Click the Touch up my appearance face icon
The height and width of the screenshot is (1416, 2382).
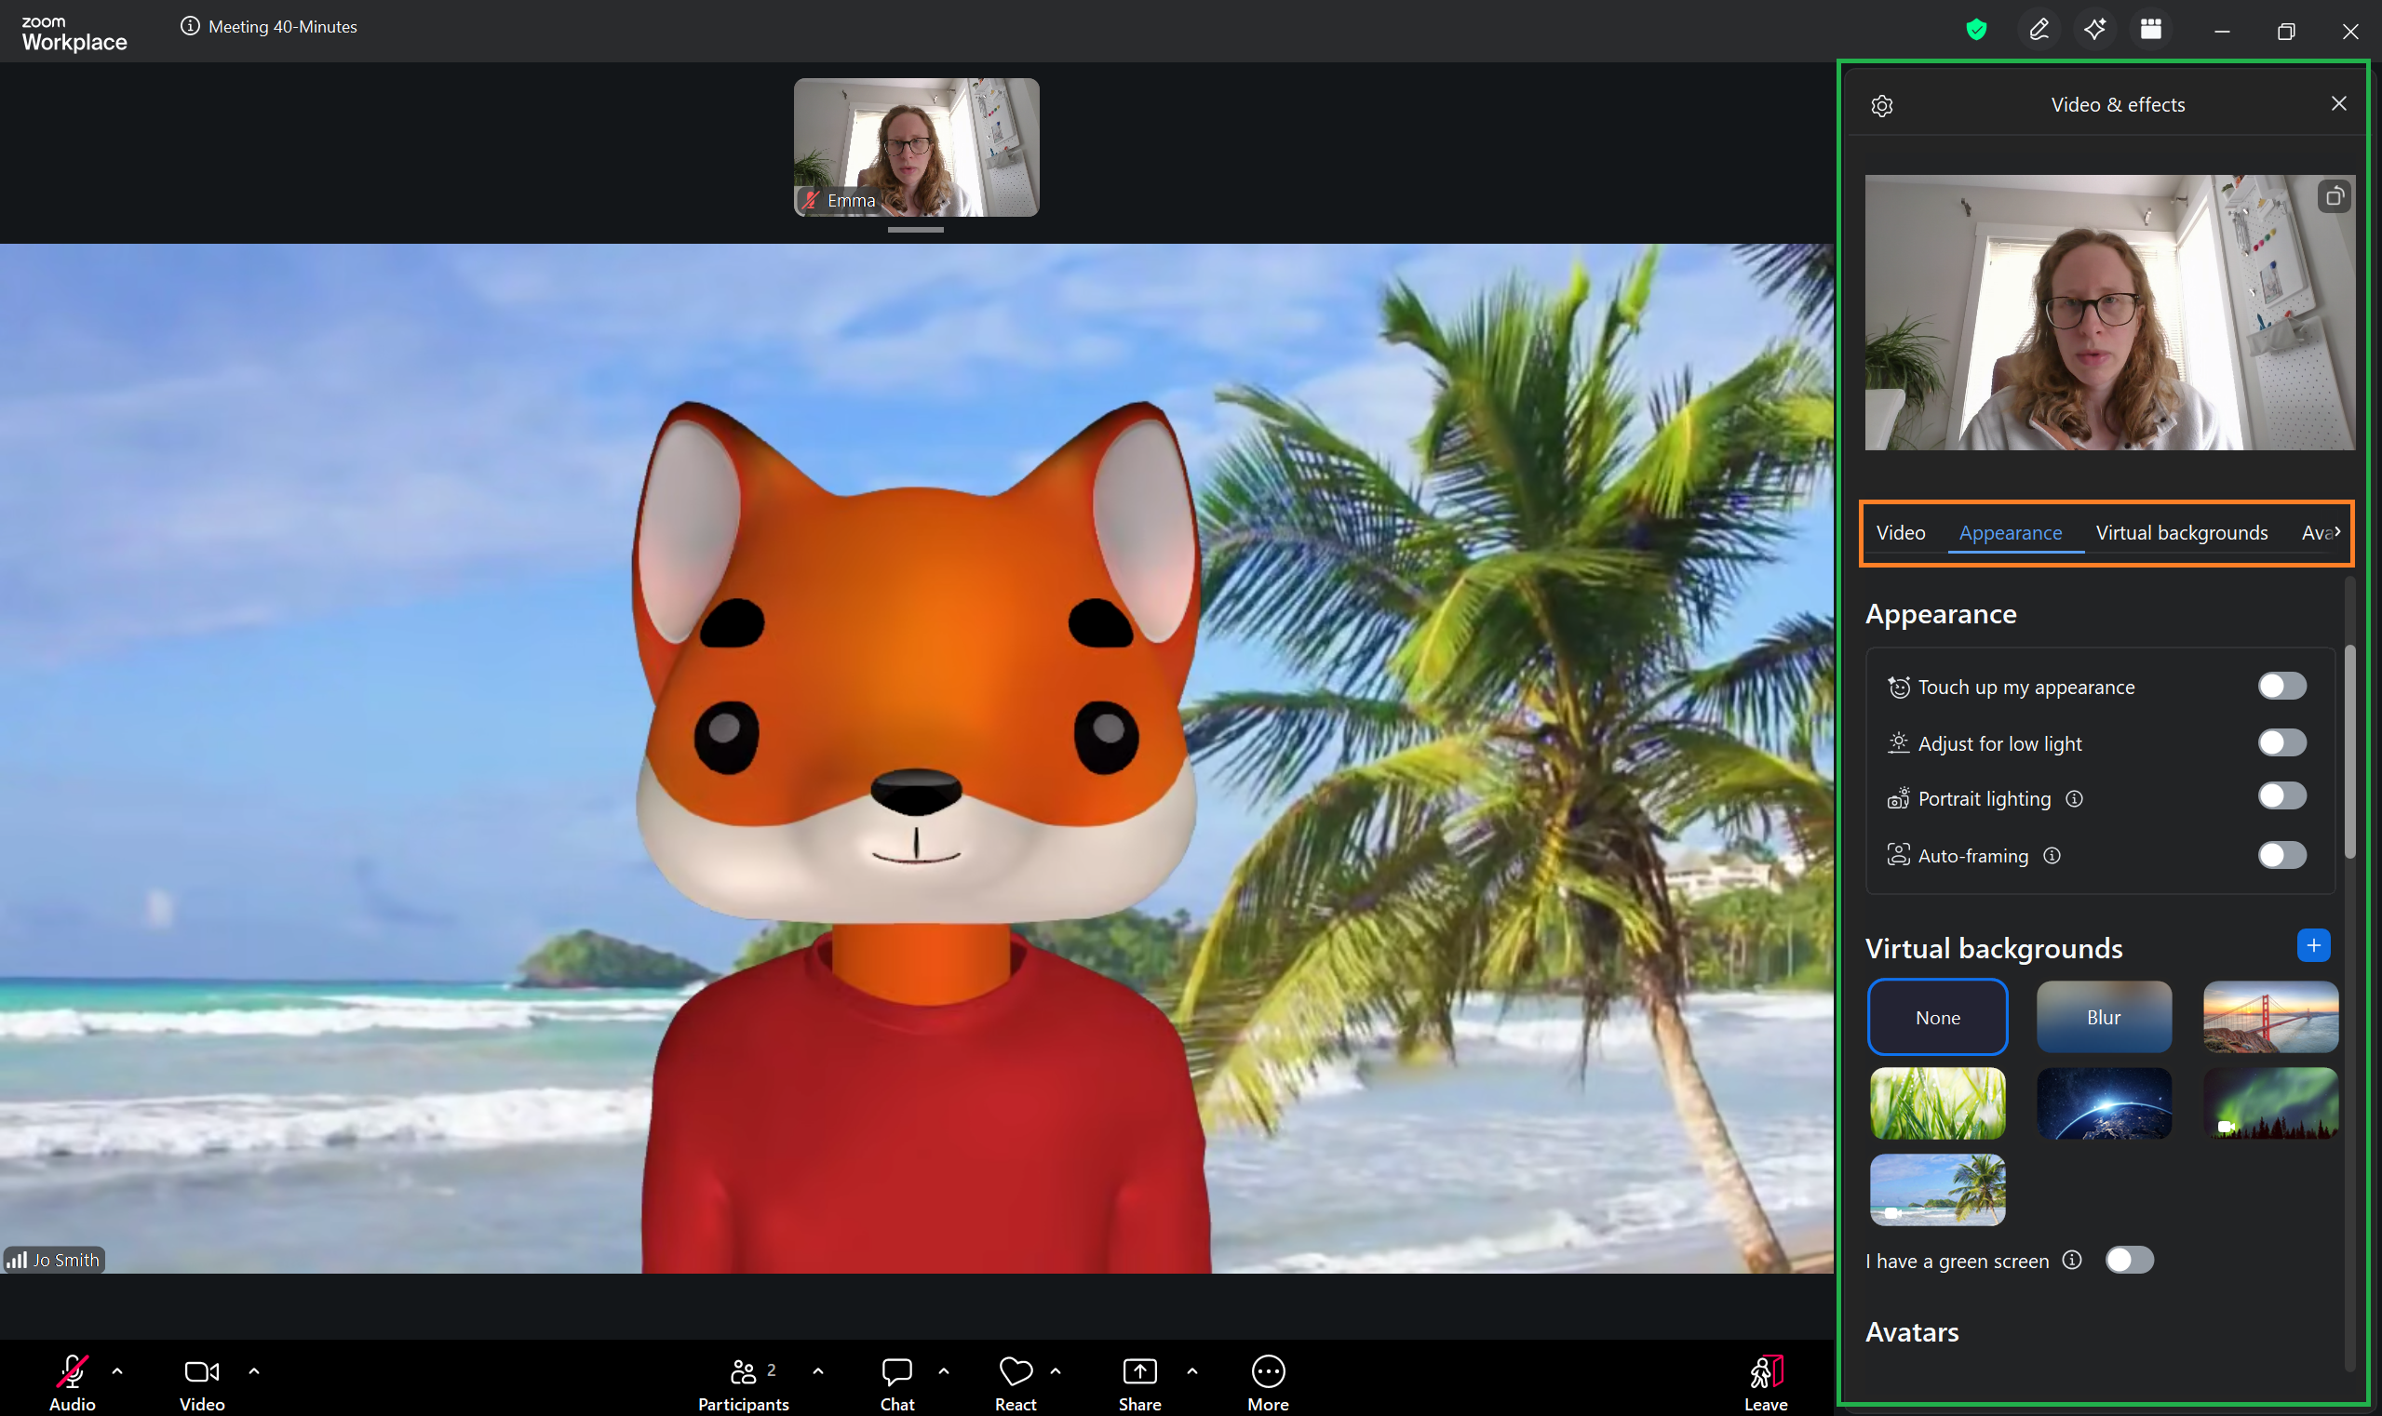(x=1898, y=687)
